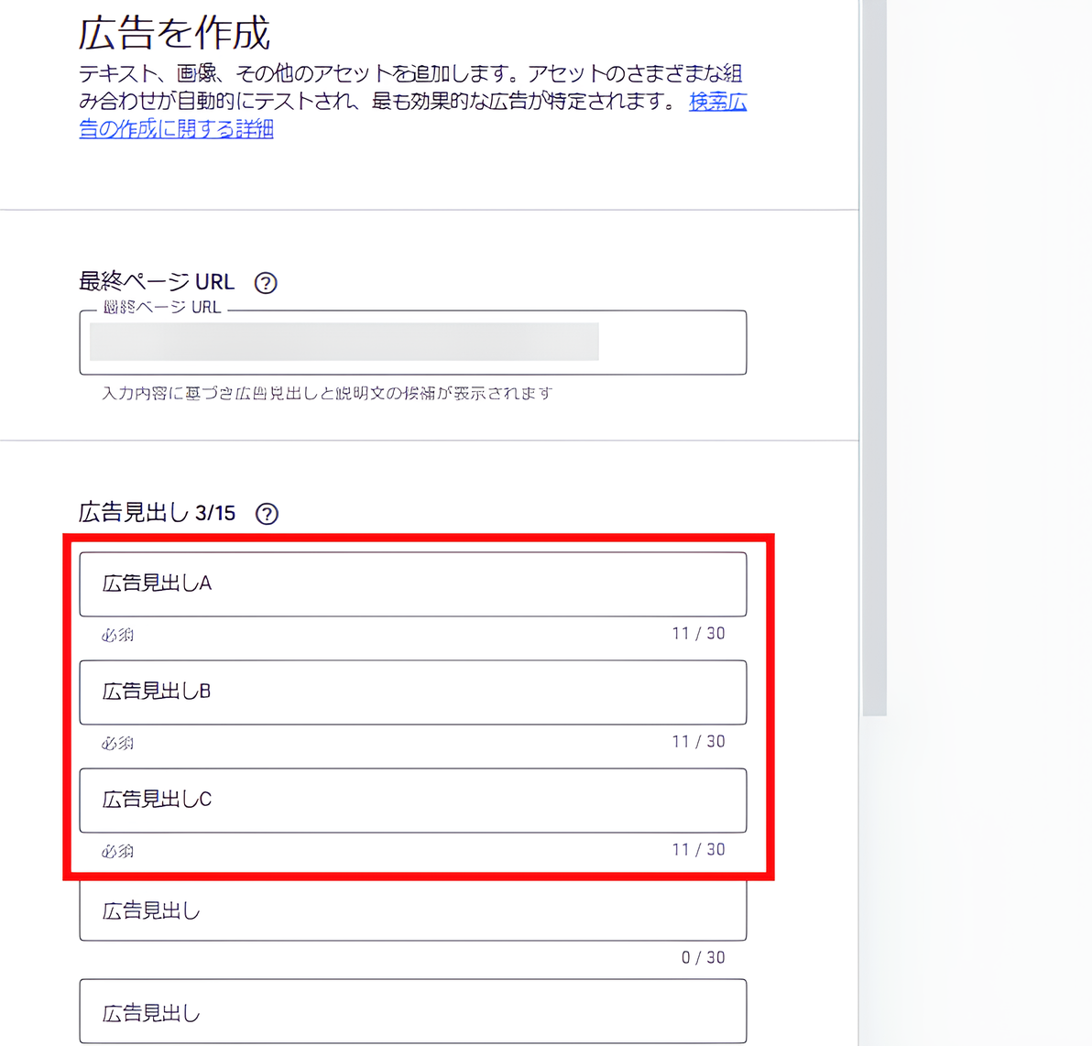Select the 広告見出しA headline field

click(x=412, y=583)
